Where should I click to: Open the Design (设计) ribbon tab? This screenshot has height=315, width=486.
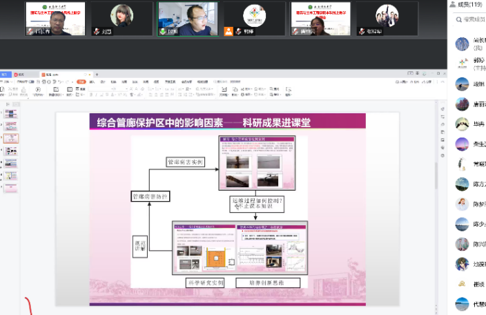point(103,82)
